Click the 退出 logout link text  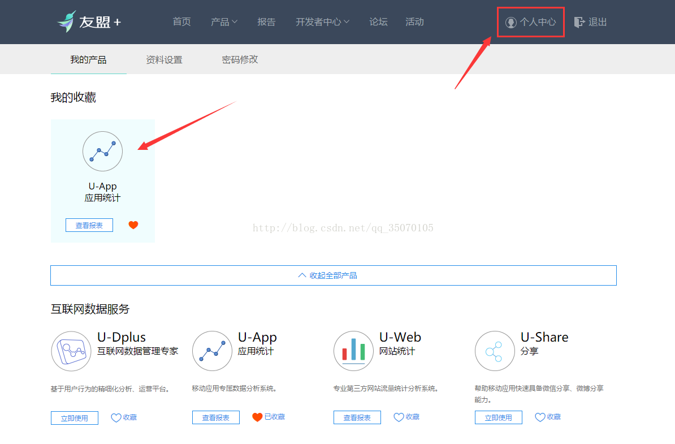[598, 22]
